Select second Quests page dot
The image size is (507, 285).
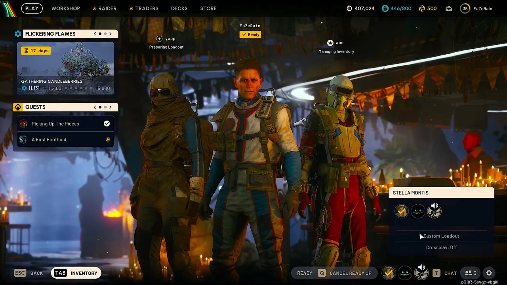(105, 107)
